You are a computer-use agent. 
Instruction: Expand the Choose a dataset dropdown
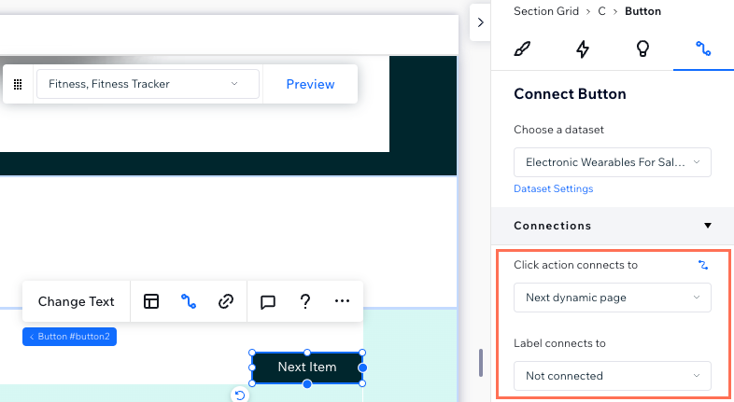point(612,162)
